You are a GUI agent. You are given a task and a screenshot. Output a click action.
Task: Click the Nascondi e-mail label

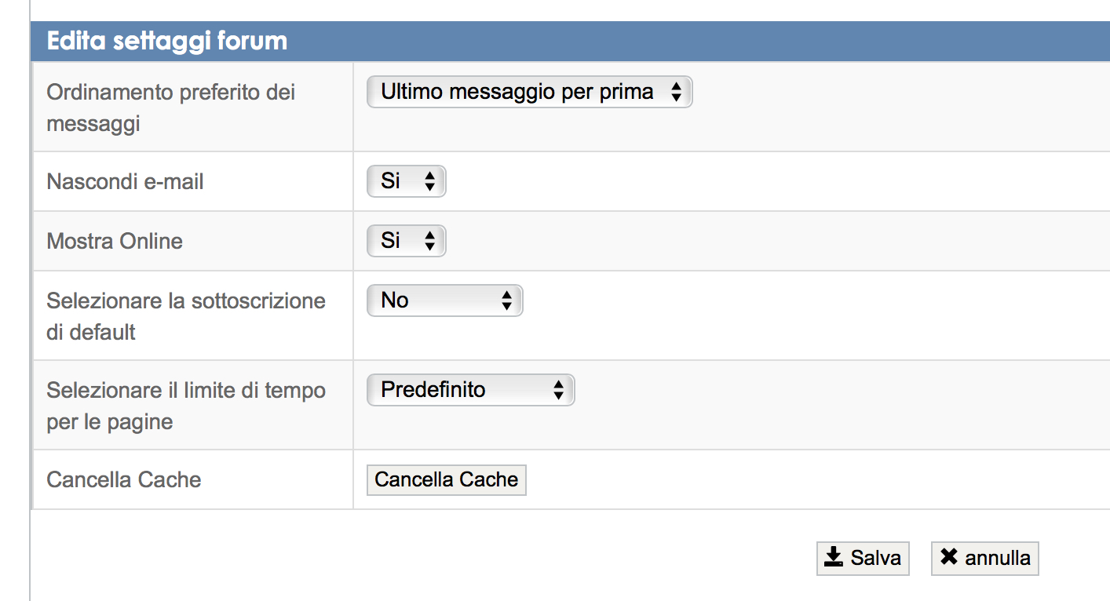point(125,181)
